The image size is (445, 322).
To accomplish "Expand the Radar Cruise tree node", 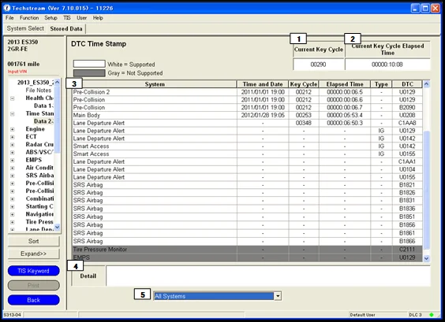I will [x=12, y=145].
